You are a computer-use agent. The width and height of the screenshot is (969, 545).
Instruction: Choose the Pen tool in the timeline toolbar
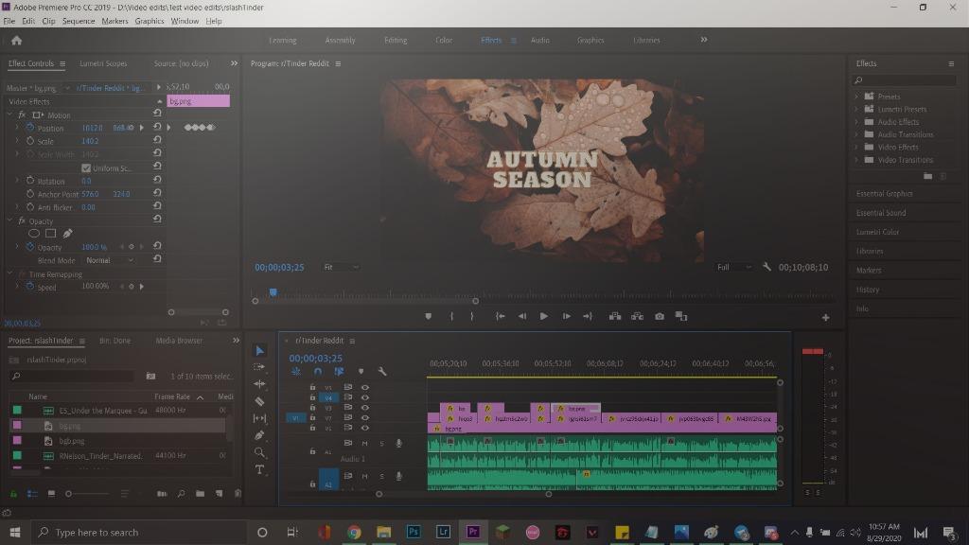click(260, 435)
